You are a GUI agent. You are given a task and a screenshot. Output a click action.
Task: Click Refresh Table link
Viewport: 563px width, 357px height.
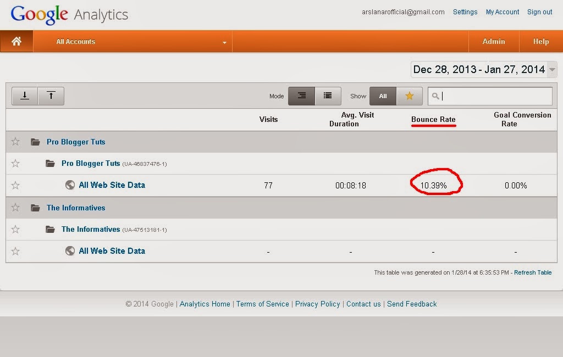[533, 272]
